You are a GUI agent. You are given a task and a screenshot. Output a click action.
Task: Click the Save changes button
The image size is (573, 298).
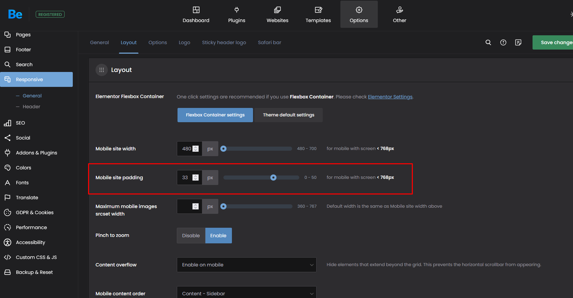click(553, 42)
